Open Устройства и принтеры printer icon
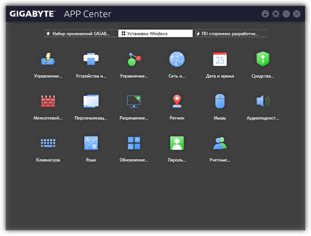 pos(91,59)
